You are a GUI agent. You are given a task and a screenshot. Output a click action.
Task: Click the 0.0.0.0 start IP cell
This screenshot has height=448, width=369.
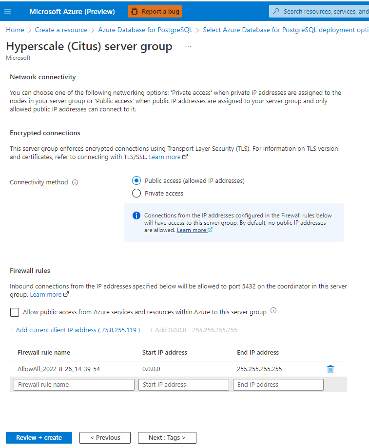coord(151,369)
